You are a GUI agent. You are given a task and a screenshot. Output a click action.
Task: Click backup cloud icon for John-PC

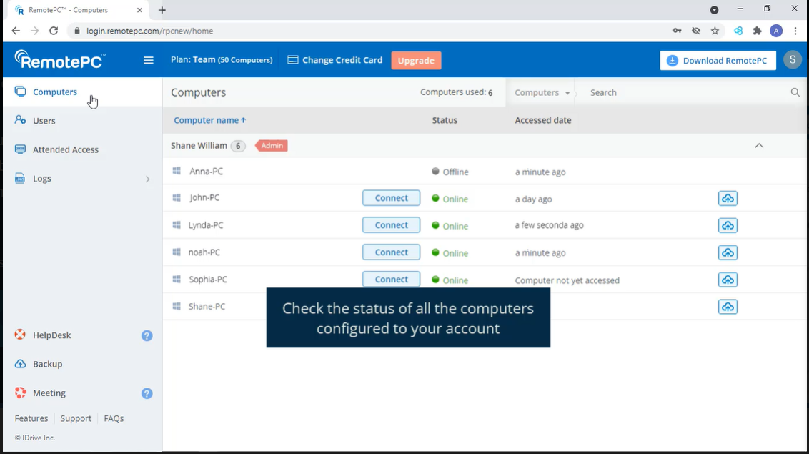(728, 199)
